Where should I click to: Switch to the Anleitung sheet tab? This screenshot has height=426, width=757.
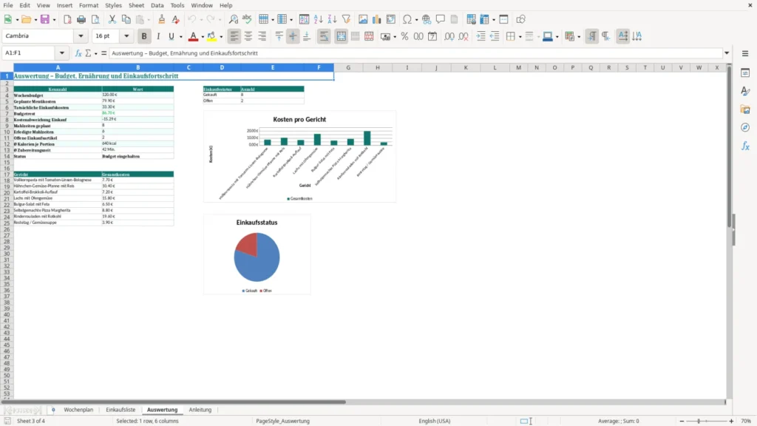(200, 410)
